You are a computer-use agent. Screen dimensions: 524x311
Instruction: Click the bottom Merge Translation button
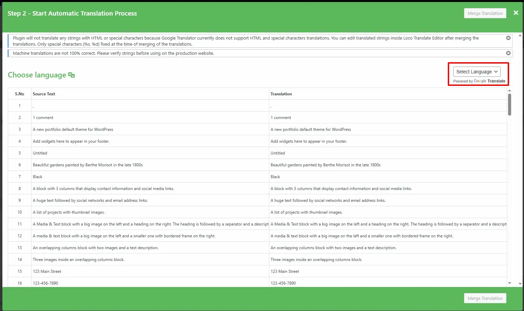pyautogui.click(x=485, y=298)
